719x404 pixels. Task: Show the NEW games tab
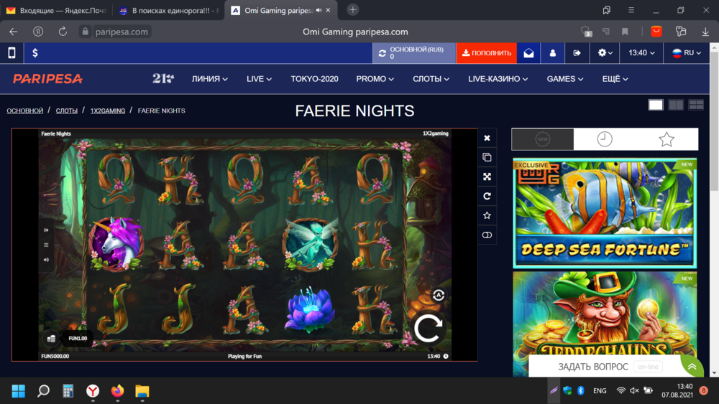542,139
